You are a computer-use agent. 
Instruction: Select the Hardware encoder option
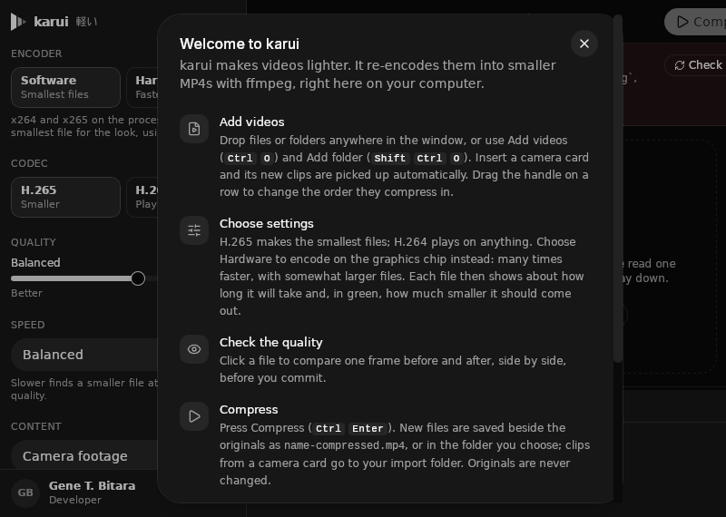pyautogui.click(x=142, y=87)
